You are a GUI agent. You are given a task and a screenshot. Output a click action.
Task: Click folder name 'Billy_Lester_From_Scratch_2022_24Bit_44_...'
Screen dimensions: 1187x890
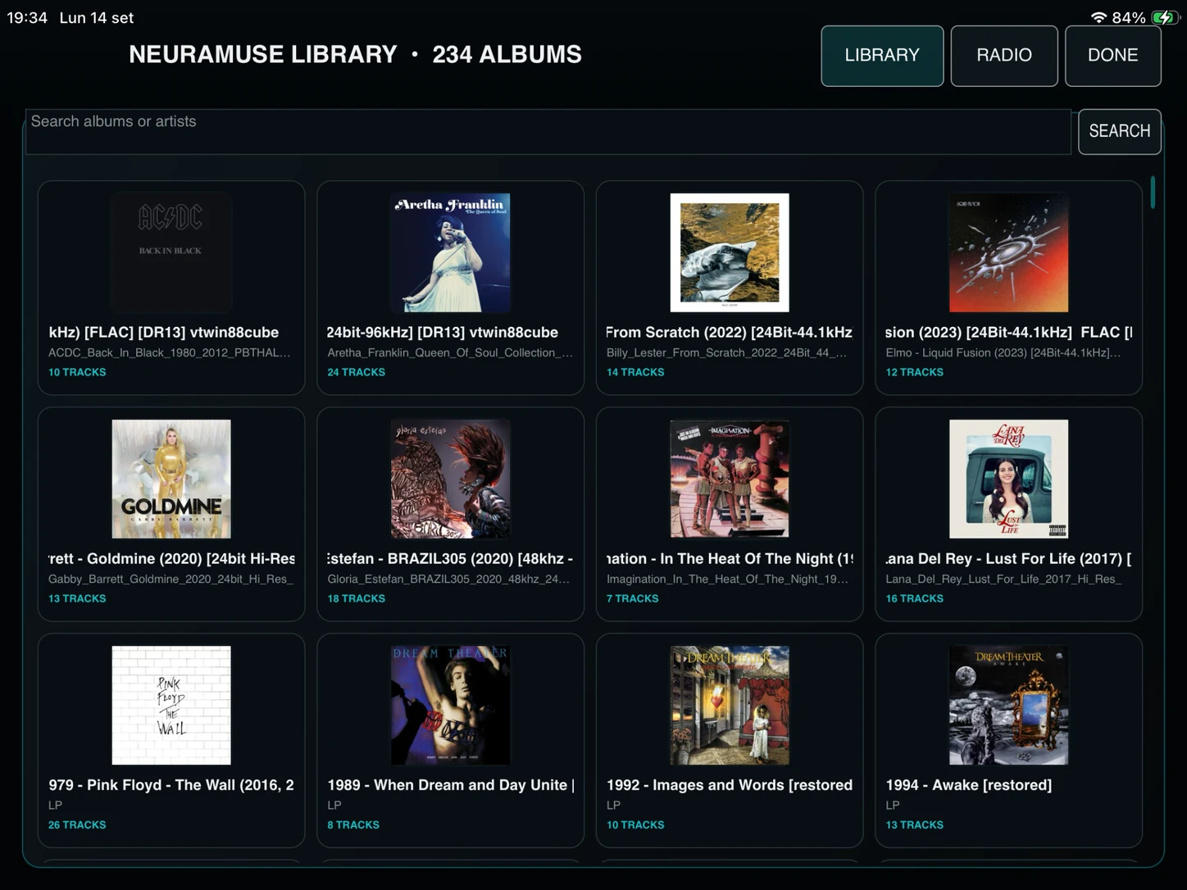727,352
